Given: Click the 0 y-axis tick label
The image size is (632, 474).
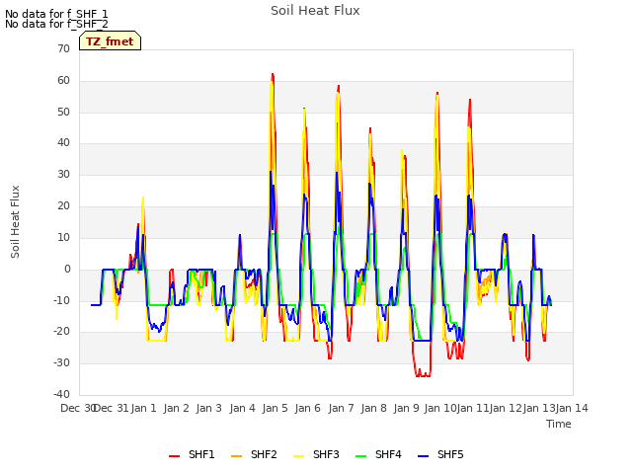Looking at the screenshot, I should (x=67, y=269).
